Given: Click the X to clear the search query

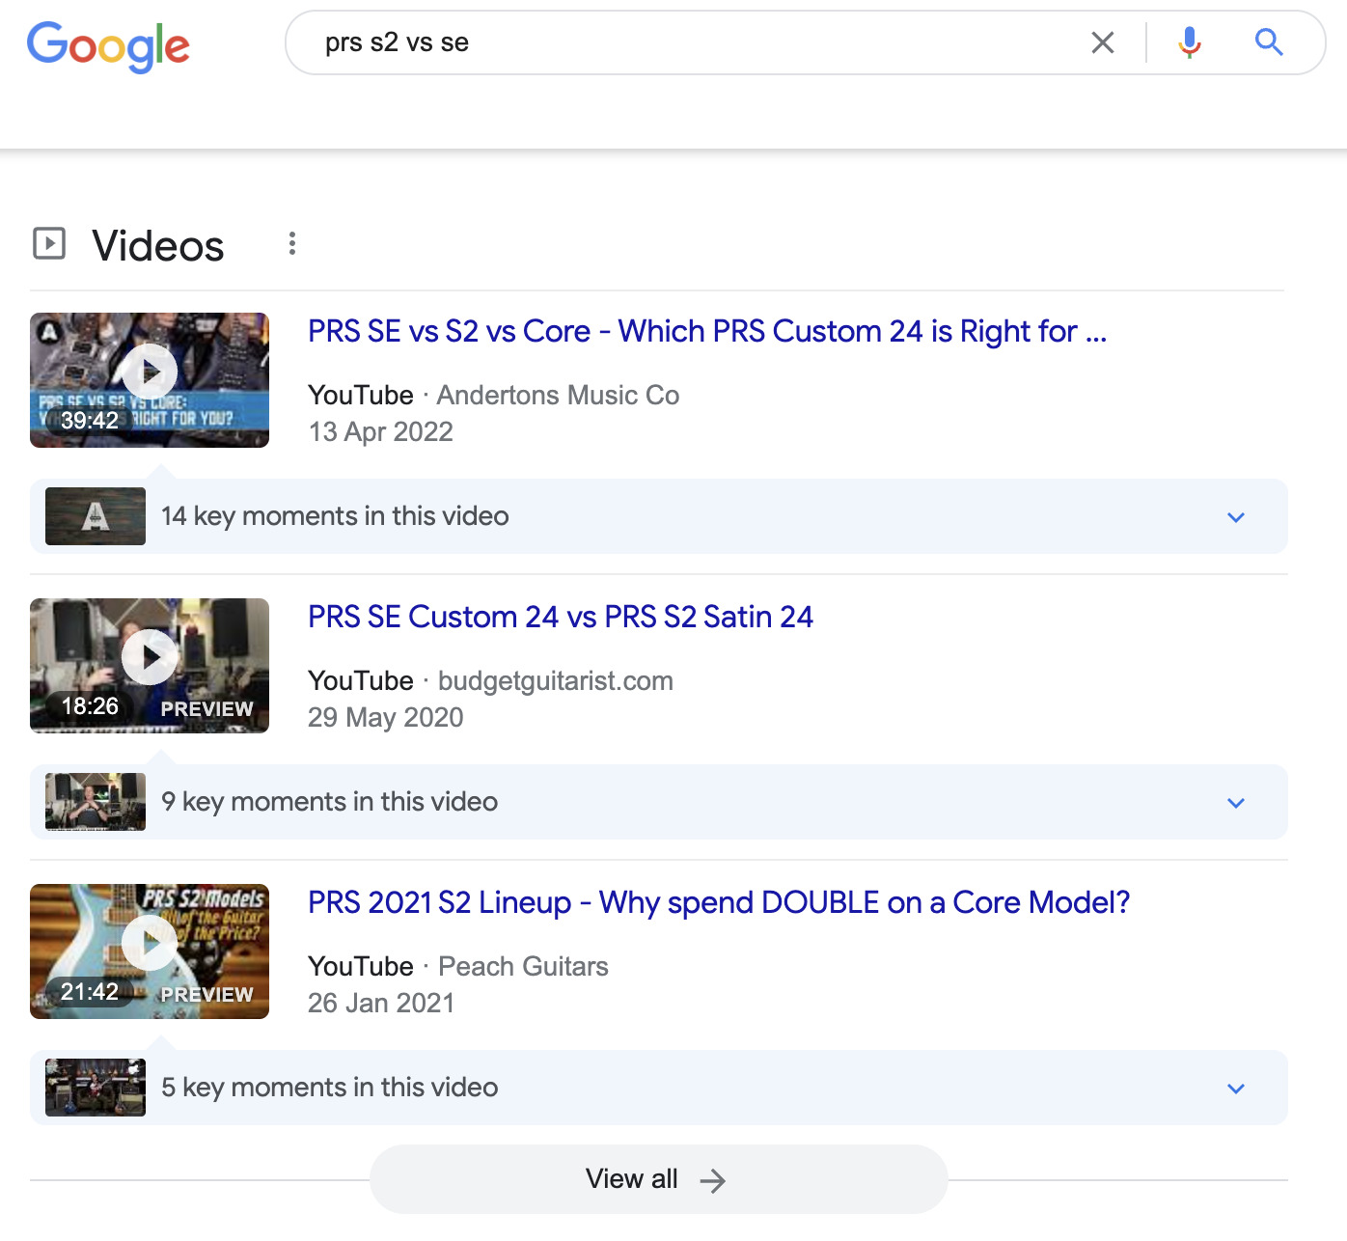Looking at the screenshot, I should [x=1101, y=42].
